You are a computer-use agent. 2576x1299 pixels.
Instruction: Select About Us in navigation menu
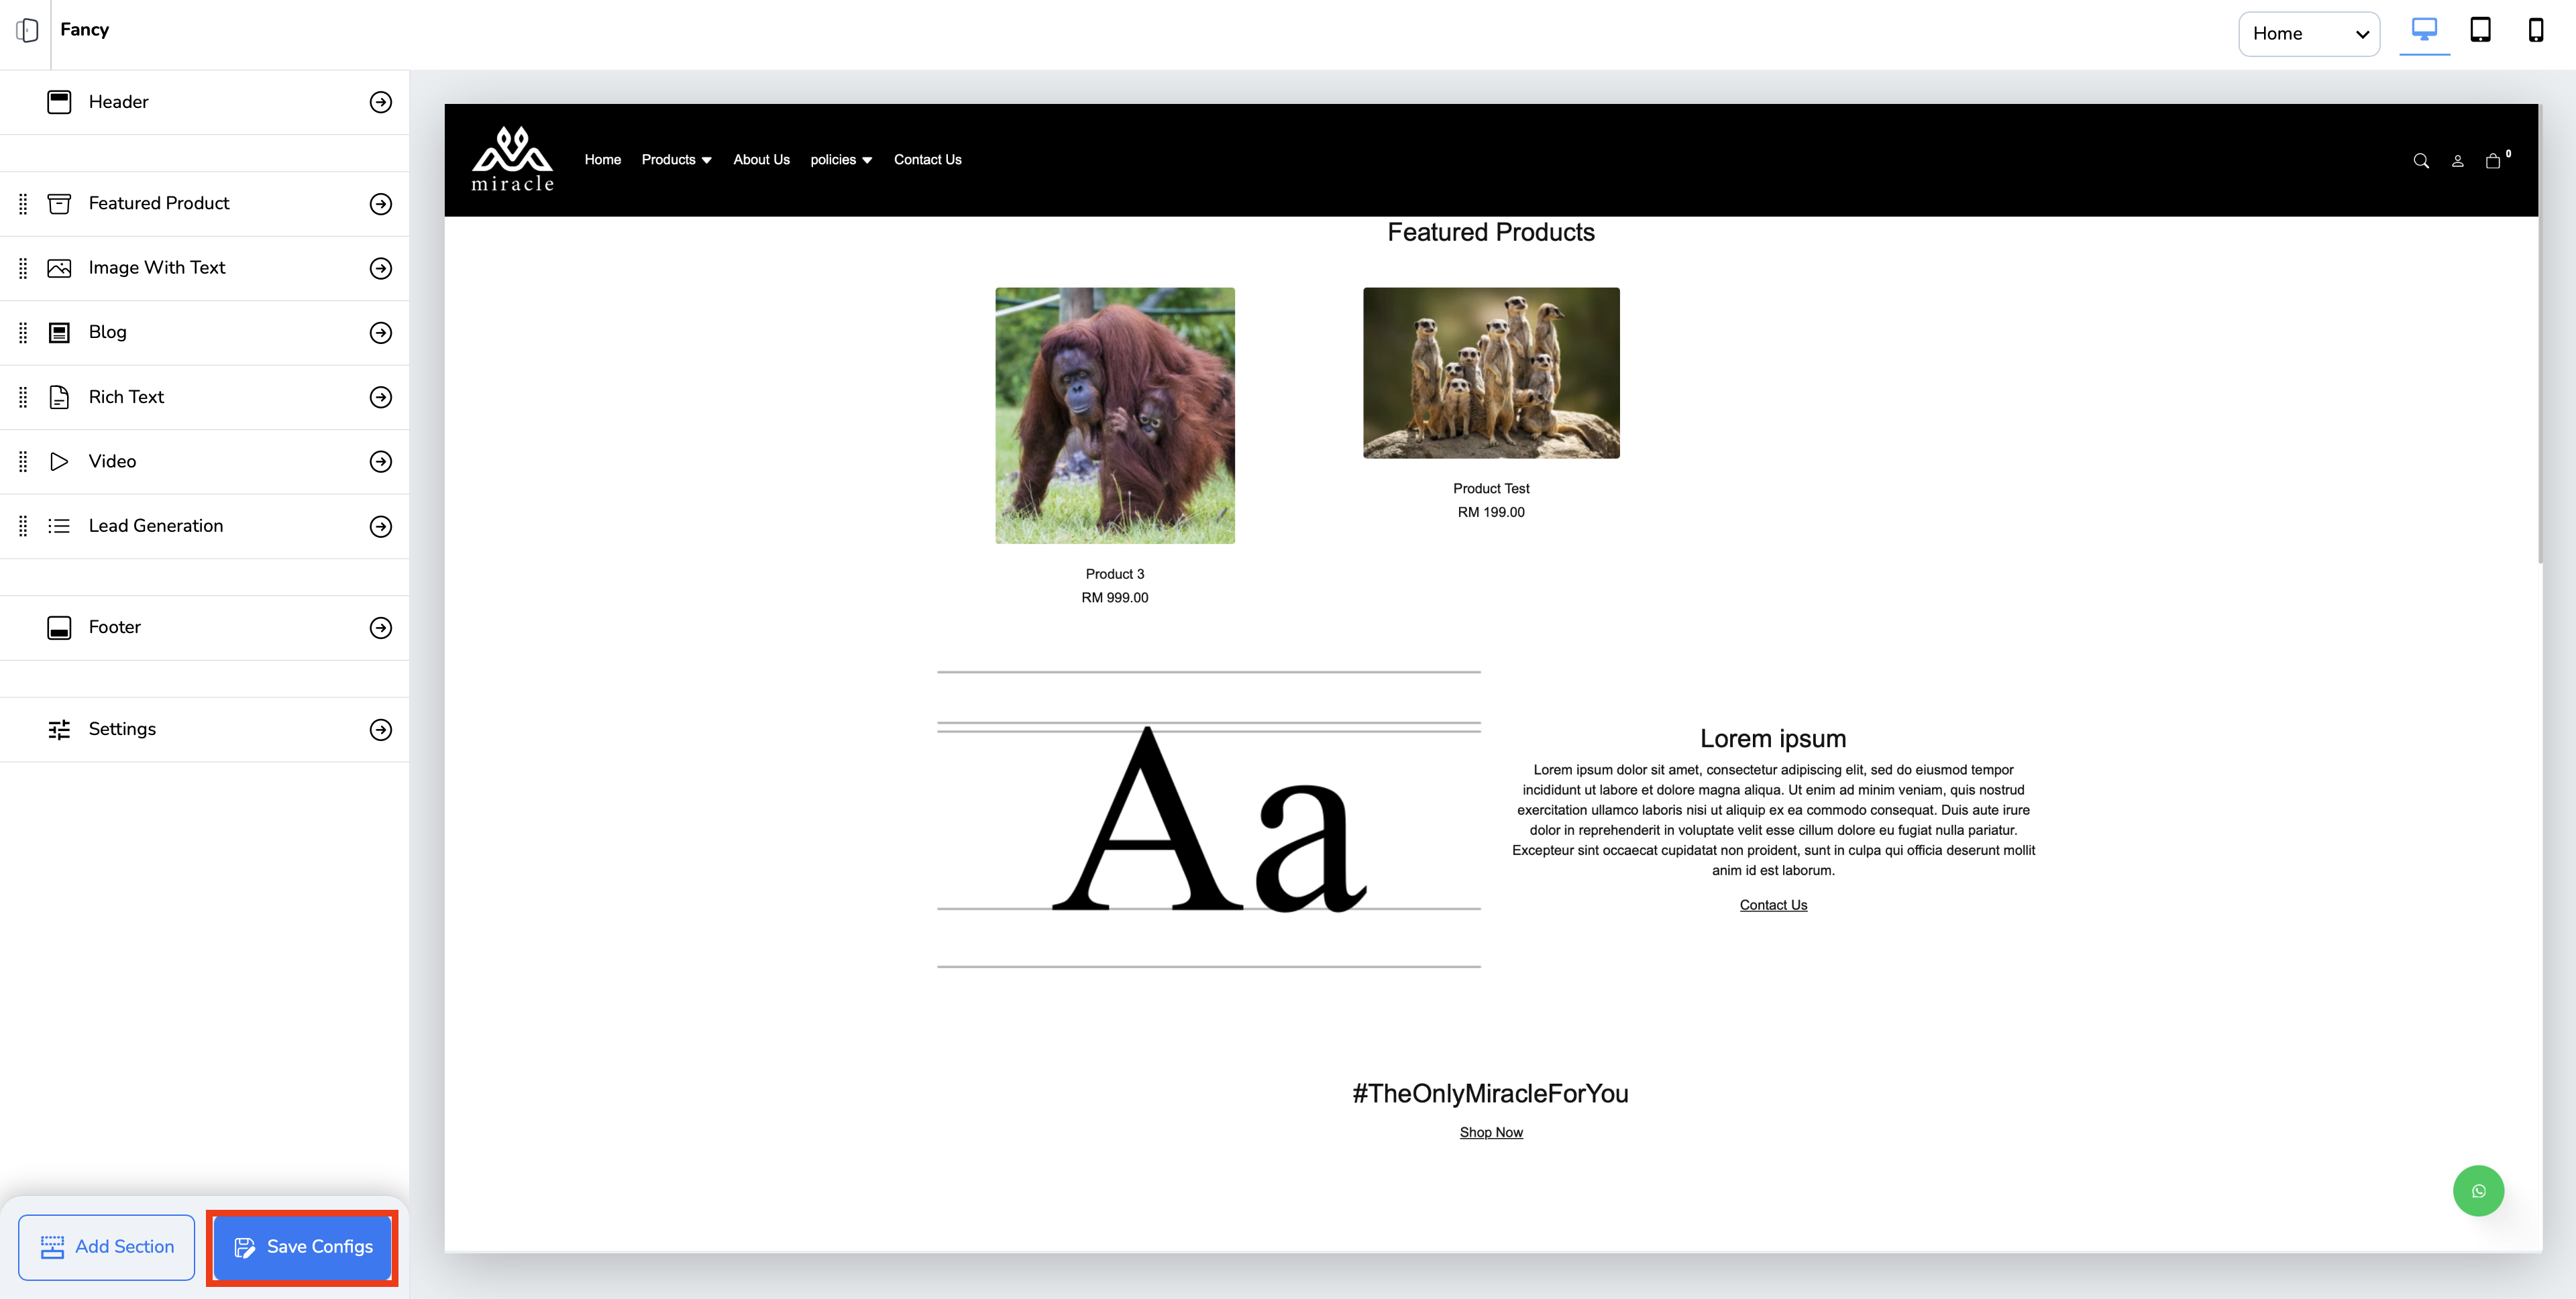(x=761, y=160)
